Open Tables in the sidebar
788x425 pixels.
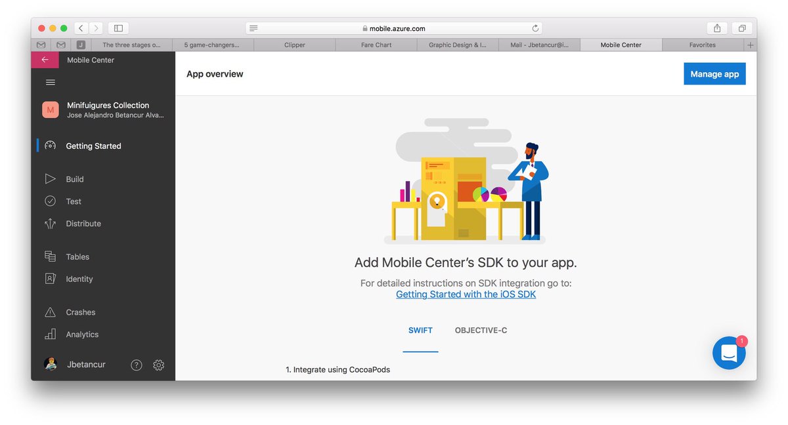[x=77, y=257]
